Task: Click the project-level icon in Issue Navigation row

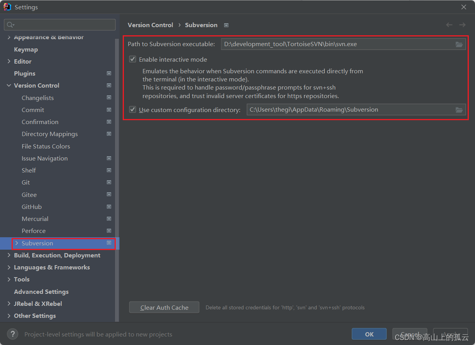Action: point(109,158)
